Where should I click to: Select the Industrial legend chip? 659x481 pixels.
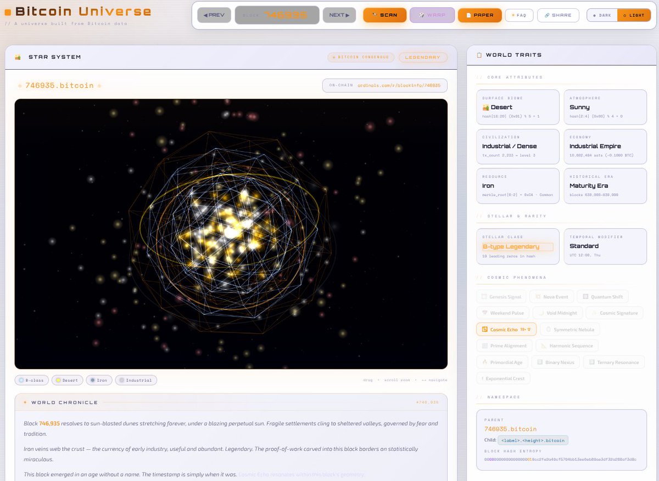tap(136, 380)
